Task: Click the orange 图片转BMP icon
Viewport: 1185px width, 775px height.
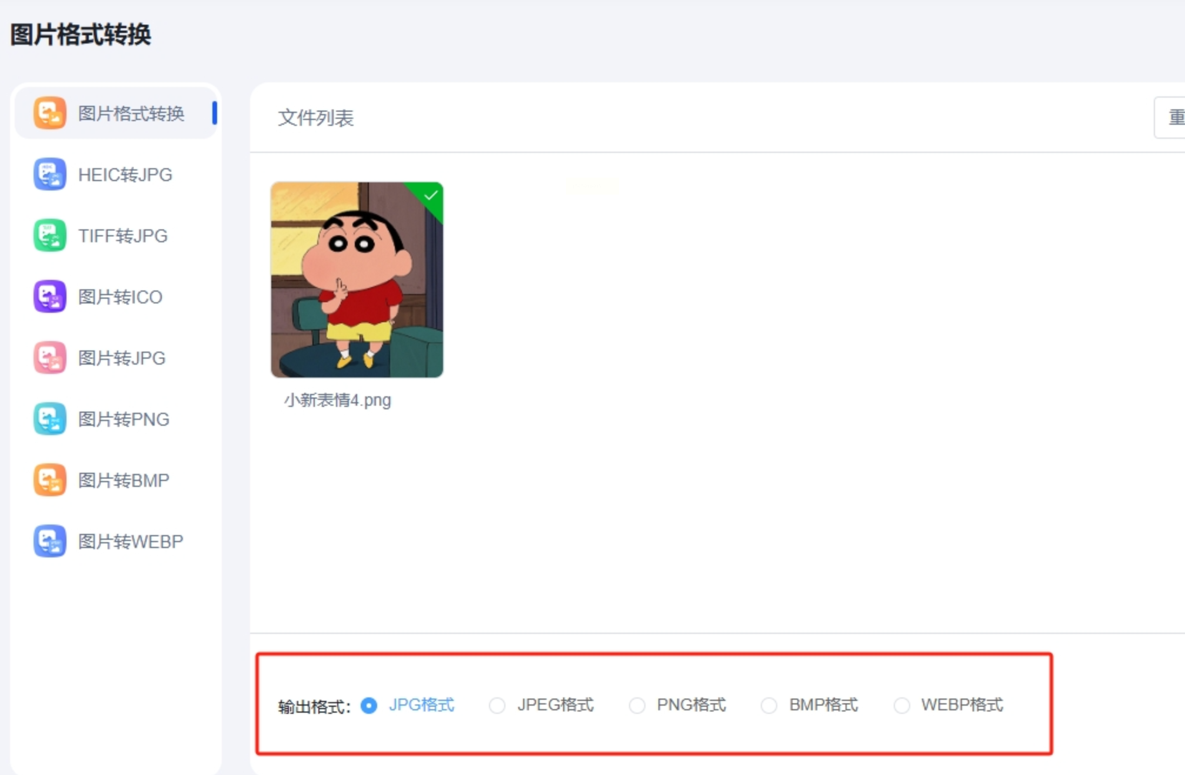Action: [x=49, y=480]
